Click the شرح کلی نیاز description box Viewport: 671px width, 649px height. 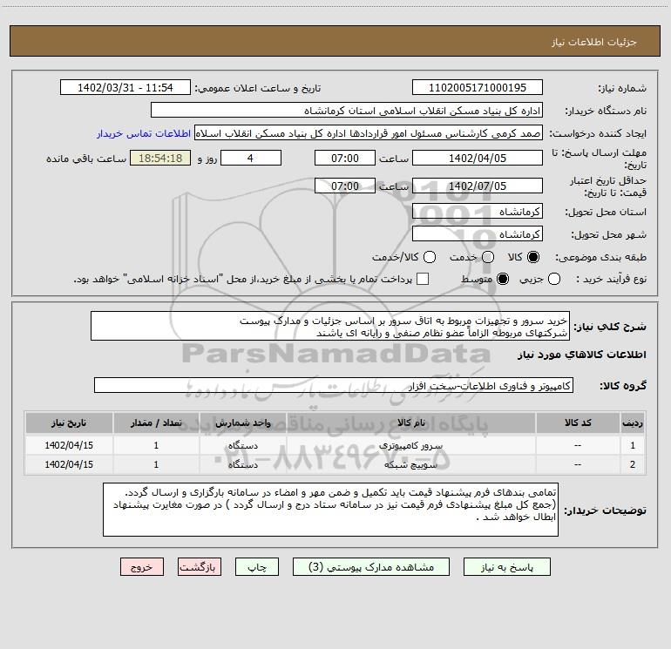(x=330, y=327)
